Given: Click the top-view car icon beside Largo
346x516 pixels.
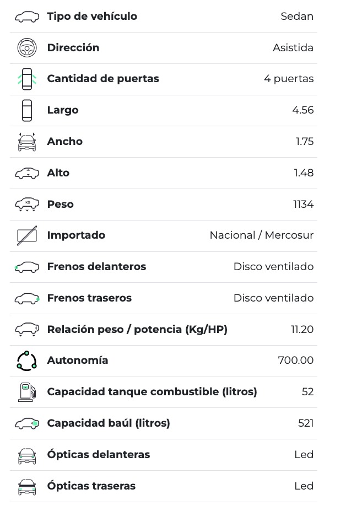Looking at the screenshot, I should tap(26, 110).
